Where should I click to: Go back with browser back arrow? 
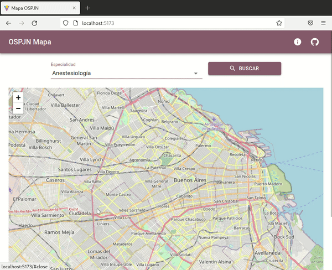coord(8,23)
